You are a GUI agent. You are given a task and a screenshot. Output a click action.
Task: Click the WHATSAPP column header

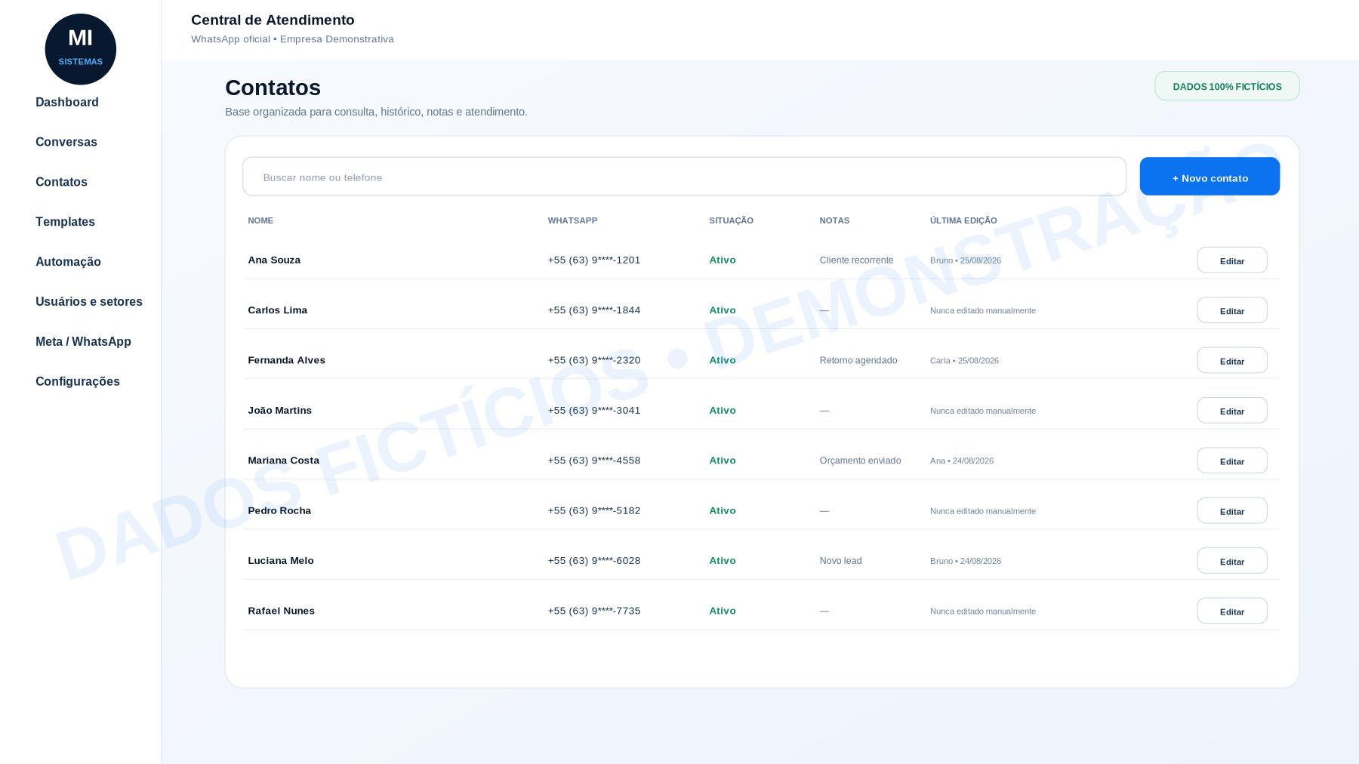(x=572, y=220)
